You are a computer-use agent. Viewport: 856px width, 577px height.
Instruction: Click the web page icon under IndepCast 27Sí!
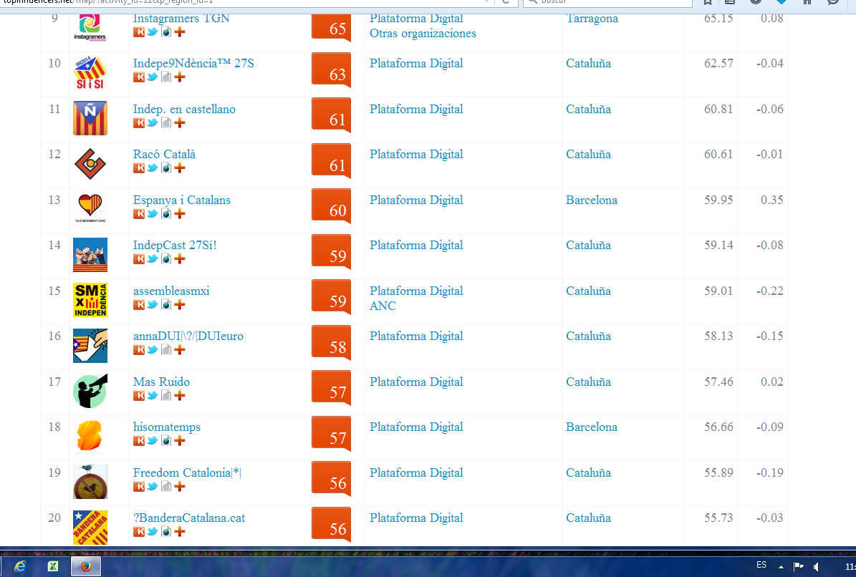[x=166, y=259]
